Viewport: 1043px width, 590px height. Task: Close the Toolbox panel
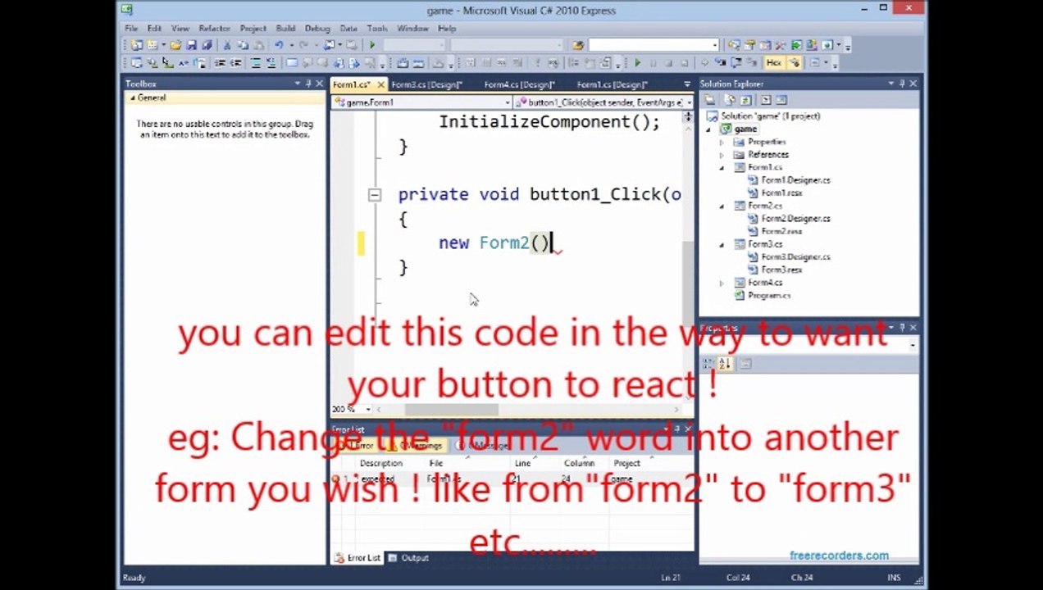(319, 84)
